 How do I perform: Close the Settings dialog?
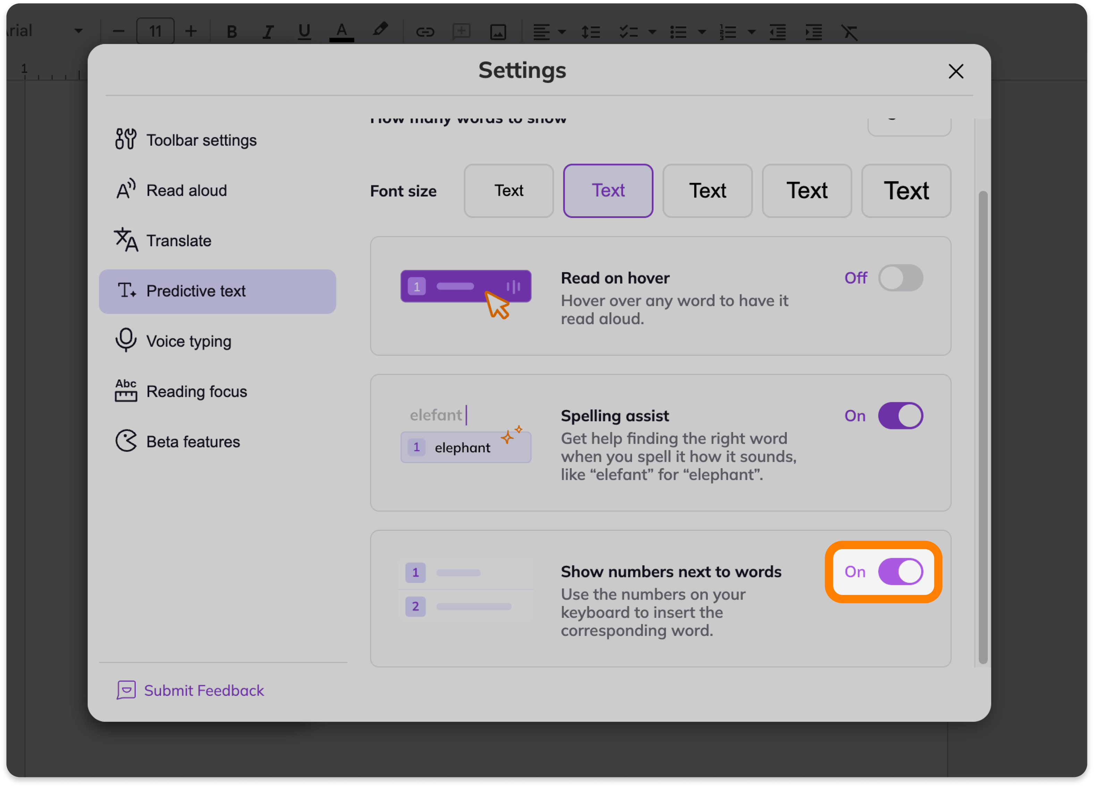tap(956, 72)
